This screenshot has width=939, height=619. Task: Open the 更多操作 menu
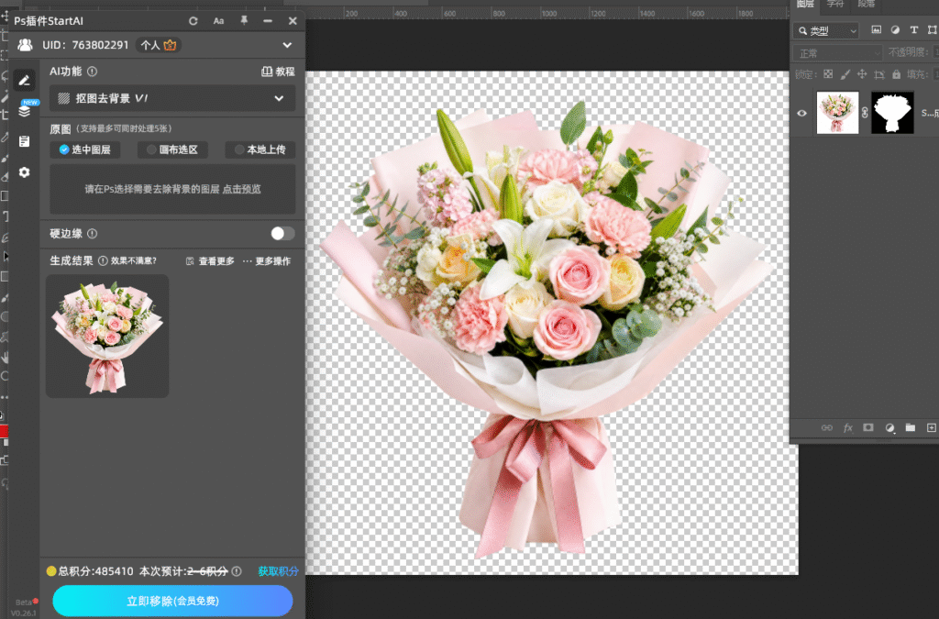(267, 261)
